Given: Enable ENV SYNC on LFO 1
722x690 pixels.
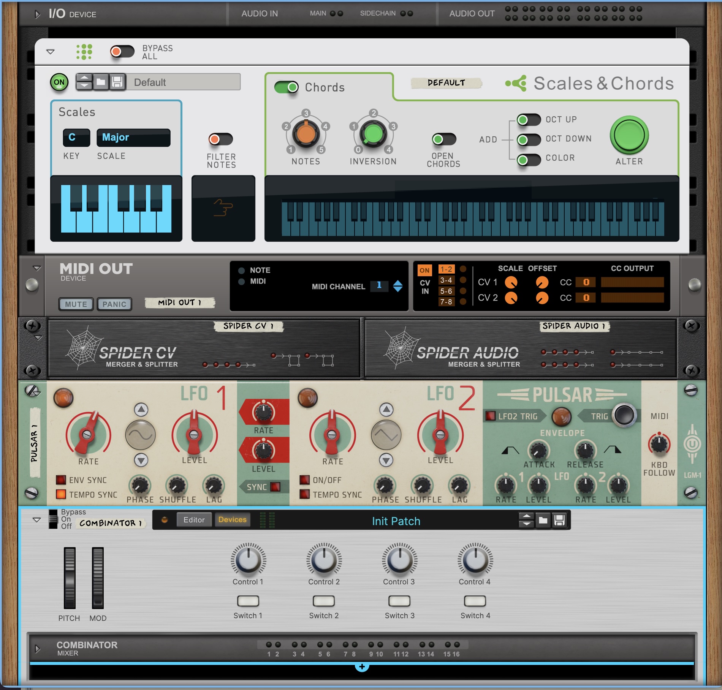Looking at the screenshot, I should 61,480.
